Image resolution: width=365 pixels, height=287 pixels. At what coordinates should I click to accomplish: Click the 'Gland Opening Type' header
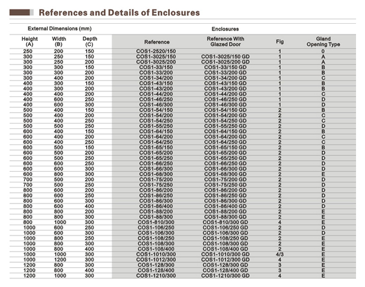pos(323,41)
